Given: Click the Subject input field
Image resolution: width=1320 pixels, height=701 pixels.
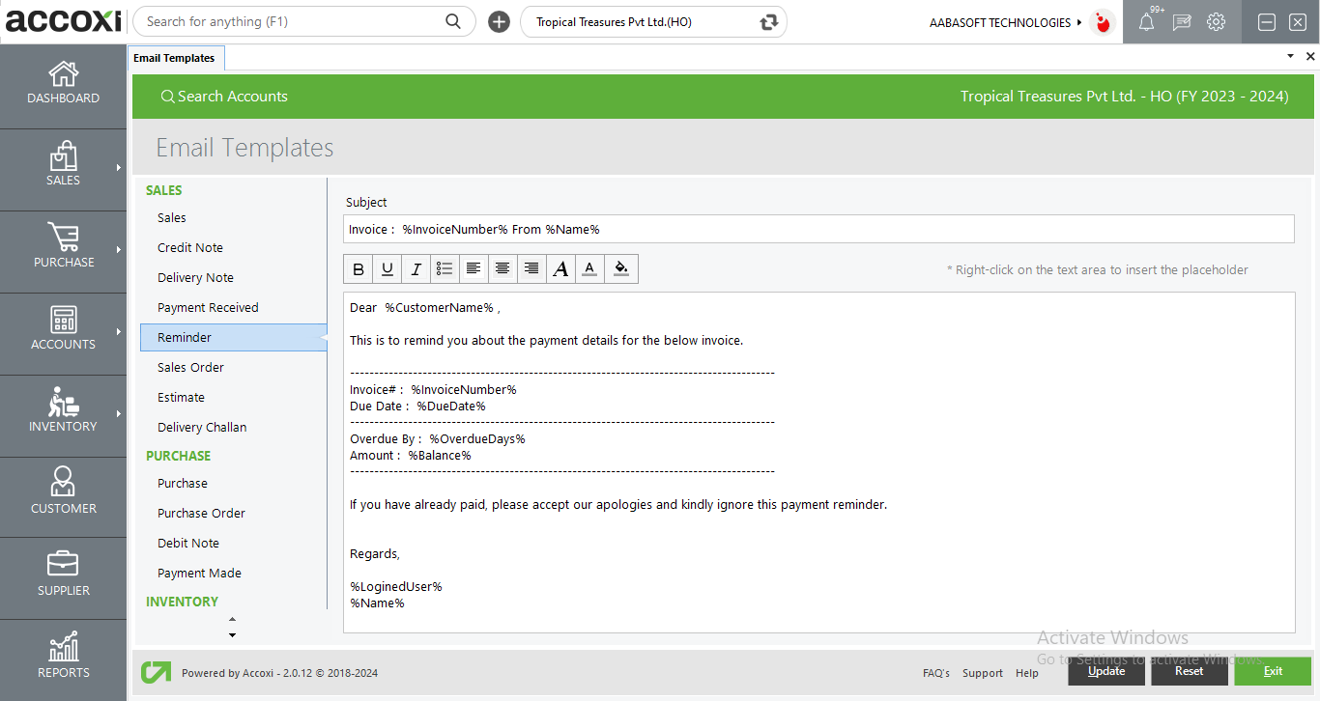Looking at the screenshot, I should tap(818, 229).
